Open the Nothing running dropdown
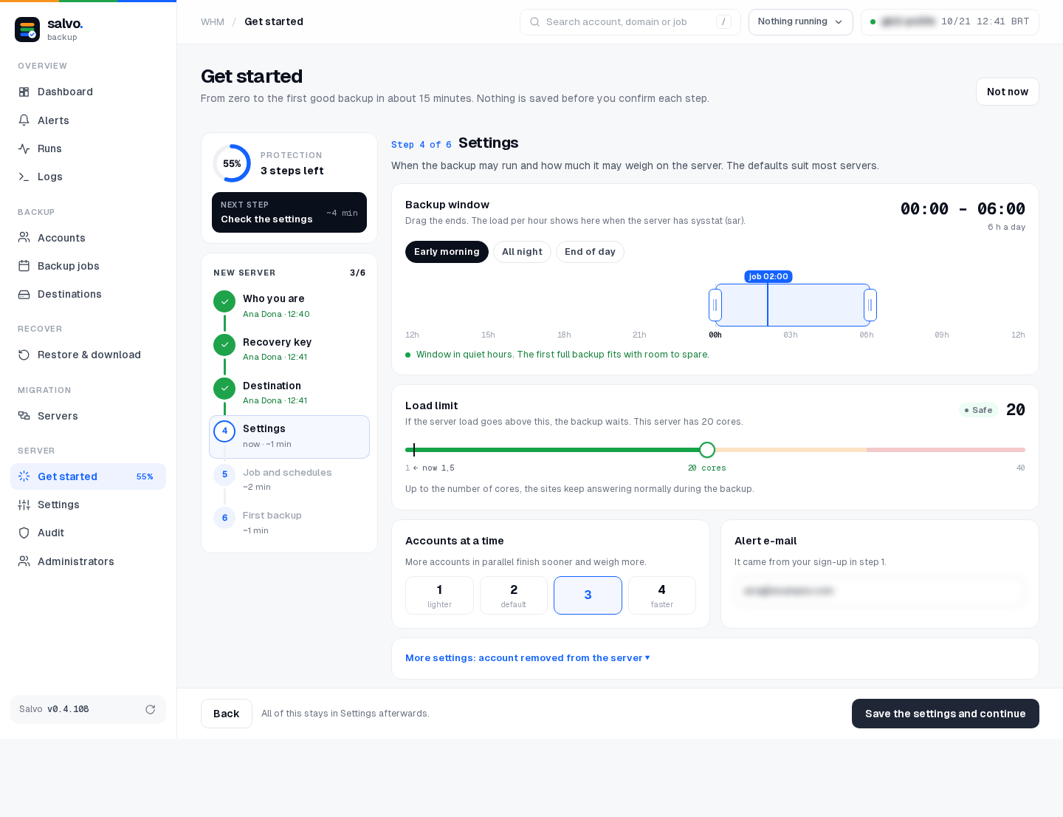The width and height of the screenshot is (1063, 817). [x=800, y=22]
